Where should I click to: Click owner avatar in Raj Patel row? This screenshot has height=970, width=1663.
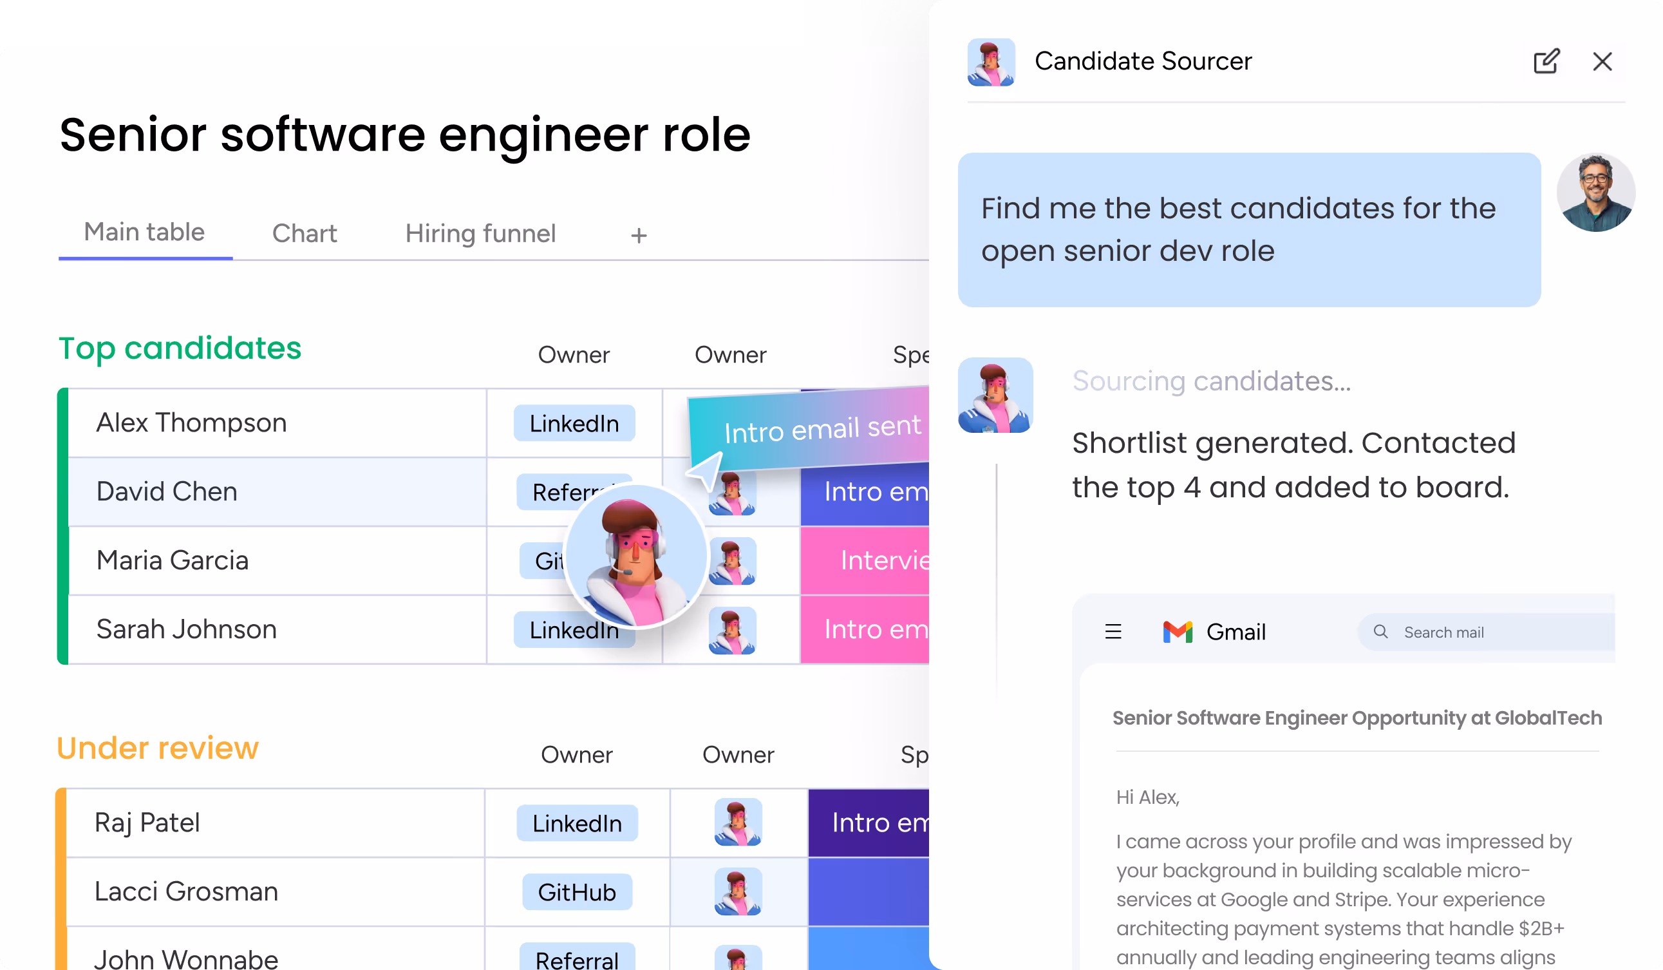click(738, 822)
